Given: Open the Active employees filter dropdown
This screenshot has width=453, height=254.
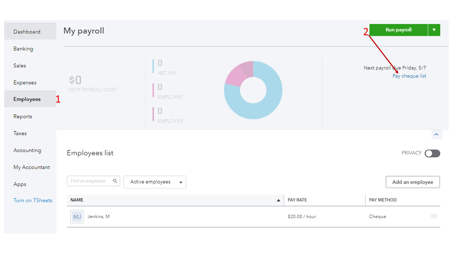Looking at the screenshot, I should point(155,182).
